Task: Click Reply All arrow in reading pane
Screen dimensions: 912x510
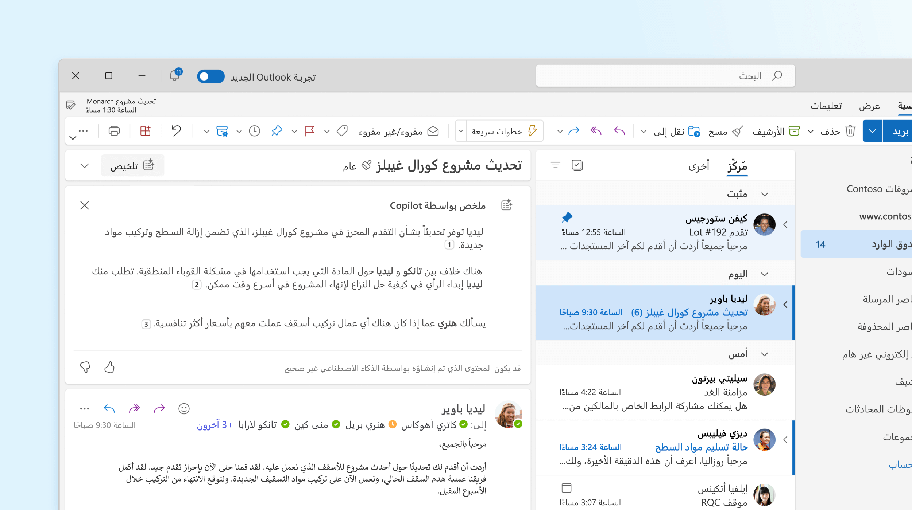Action: point(134,408)
